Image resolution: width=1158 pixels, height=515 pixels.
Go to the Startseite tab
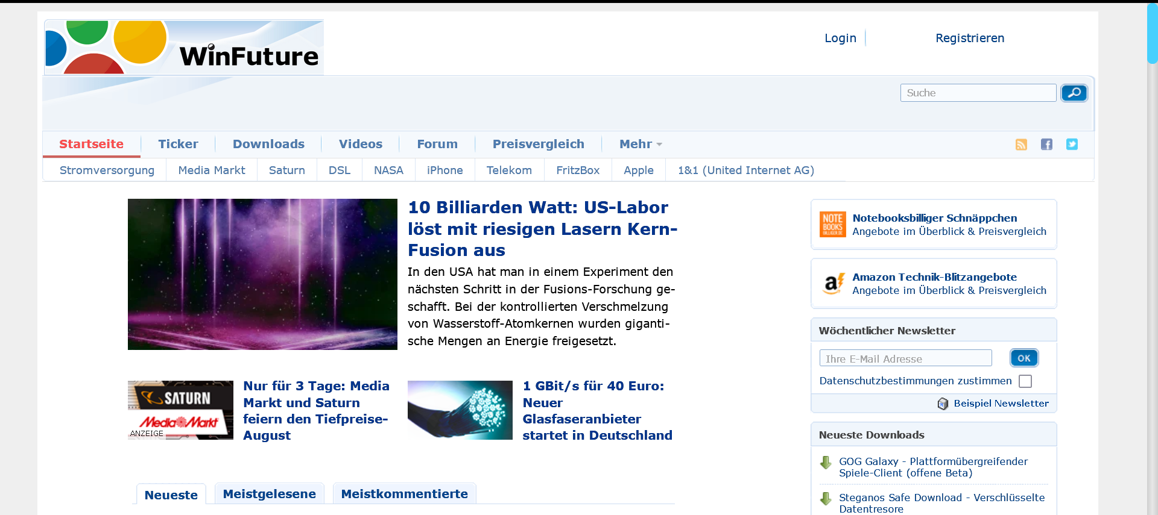click(91, 145)
